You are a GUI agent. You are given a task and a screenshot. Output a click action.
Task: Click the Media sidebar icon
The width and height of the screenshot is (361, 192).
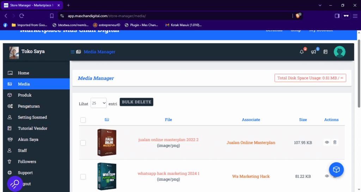pos(10,84)
